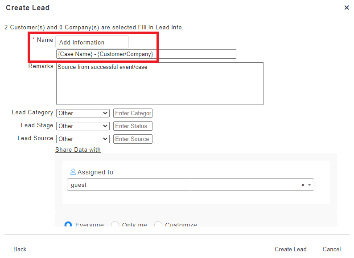
Task: Select the Customize sharing option
Action: pyautogui.click(x=158, y=225)
